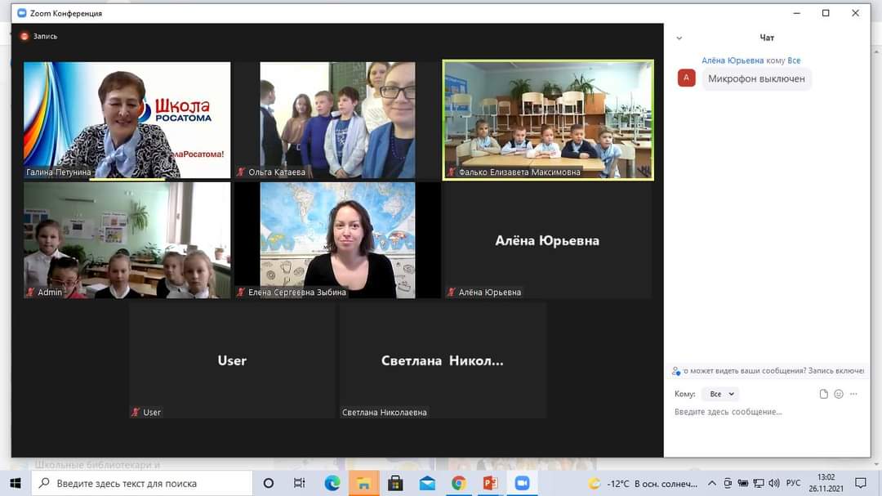882x496 pixels.
Task: Select the Admin participant video tile
Action: point(127,240)
